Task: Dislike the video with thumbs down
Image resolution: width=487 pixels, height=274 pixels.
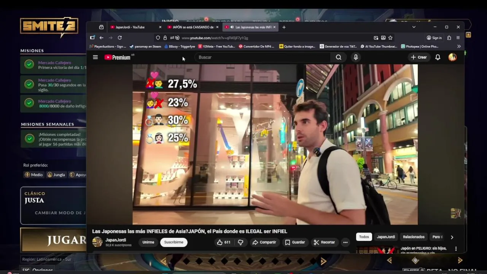Action: [240, 242]
